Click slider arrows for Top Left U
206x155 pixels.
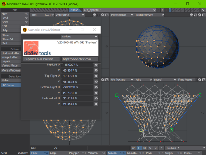[x=96, y=65]
